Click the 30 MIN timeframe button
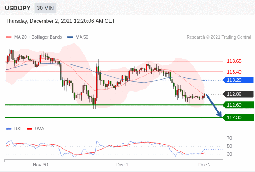Image resolution: width=255 pixels, height=172 pixels. [x=45, y=8]
